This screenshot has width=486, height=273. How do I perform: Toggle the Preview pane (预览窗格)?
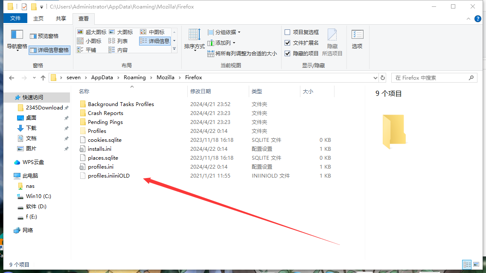tap(44, 36)
